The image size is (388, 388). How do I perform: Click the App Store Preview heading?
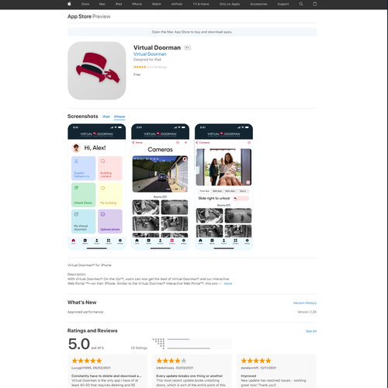pyautogui.click(x=89, y=16)
